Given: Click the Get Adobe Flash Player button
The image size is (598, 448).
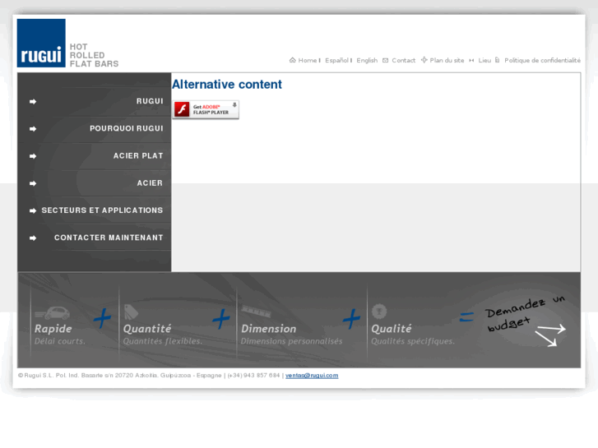Looking at the screenshot, I should [206, 109].
